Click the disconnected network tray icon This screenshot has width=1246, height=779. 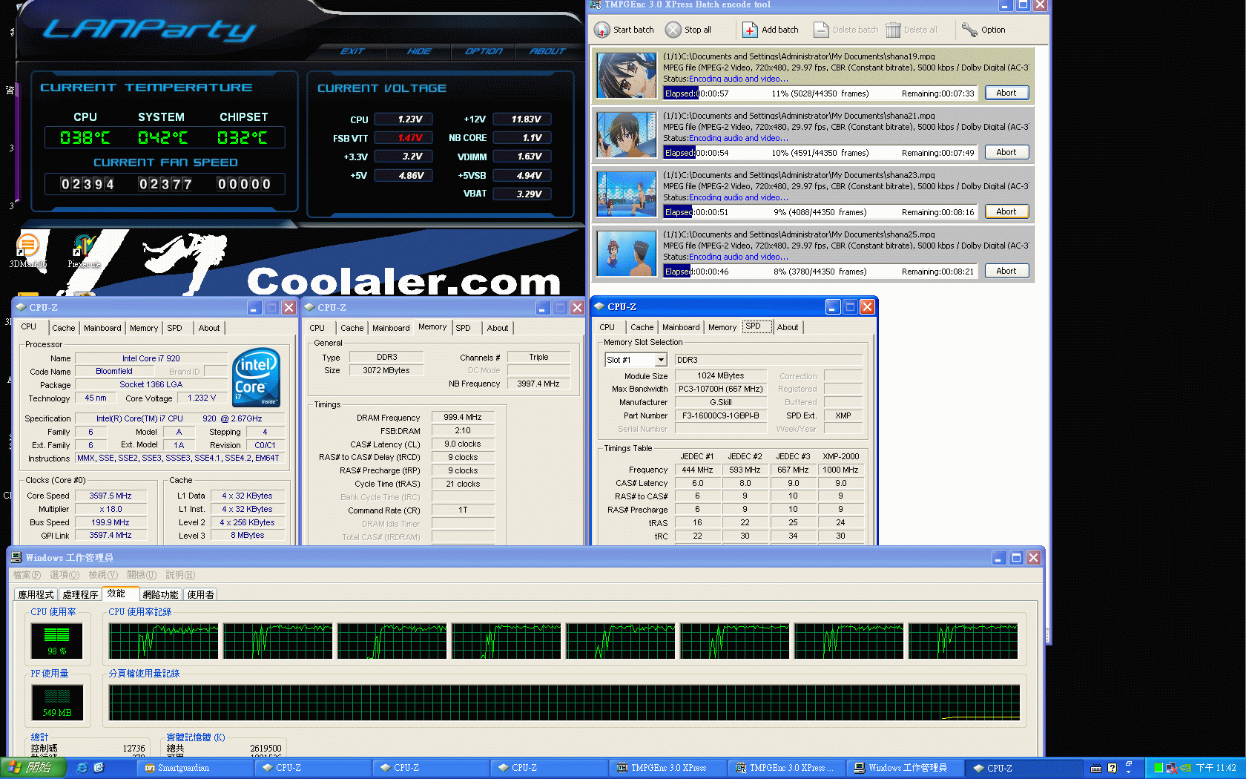coord(1172,768)
